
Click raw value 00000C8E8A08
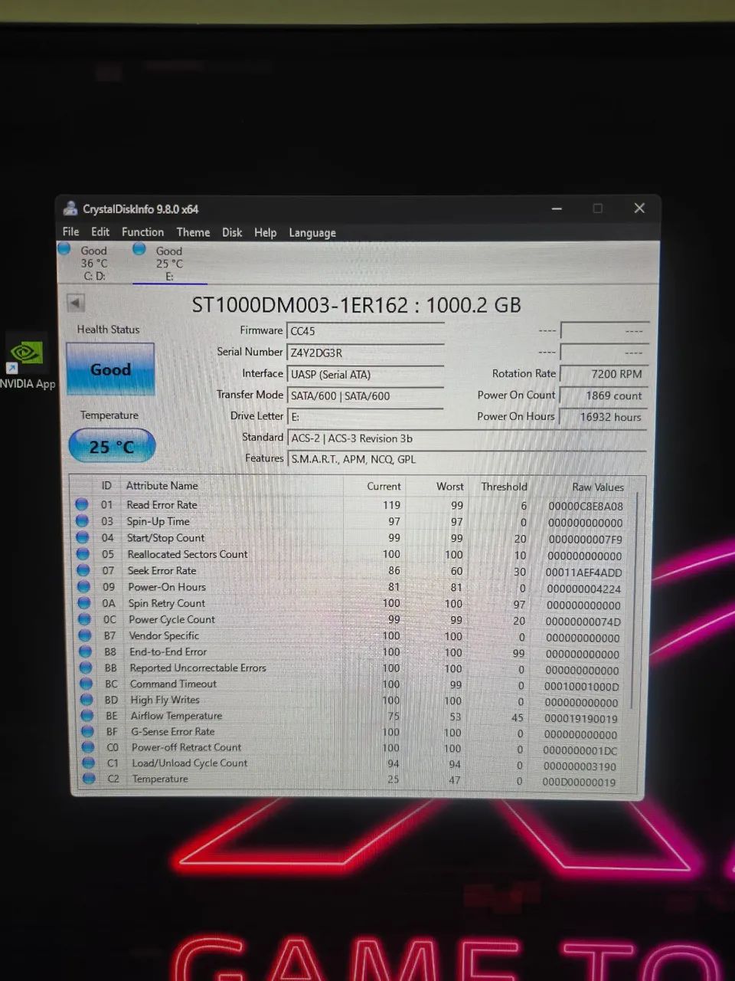pyautogui.click(x=586, y=507)
